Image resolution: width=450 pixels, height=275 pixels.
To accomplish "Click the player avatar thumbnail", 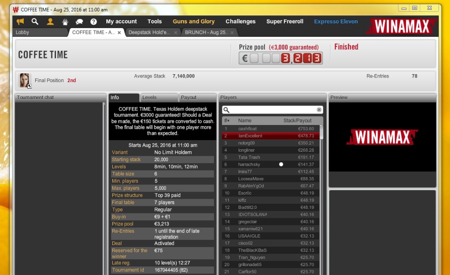I will [x=25, y=81].
